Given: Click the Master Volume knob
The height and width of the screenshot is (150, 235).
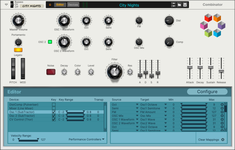Looking at the screenshot, I should [x=18, y=20].
